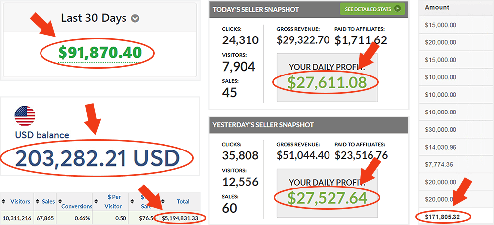Open the Last 30 Days dropdown
This screenshot has width=494, height=225.
(x=135, y=19)
